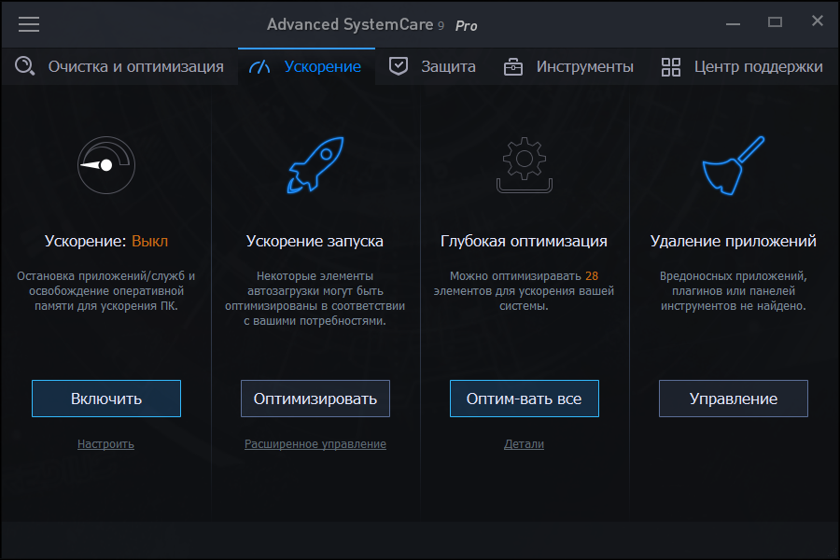Click the toolbox icon beside Инструменты
Image resolution: width=840 pixels, height=560 pixels.
click(x=513, y=67)
